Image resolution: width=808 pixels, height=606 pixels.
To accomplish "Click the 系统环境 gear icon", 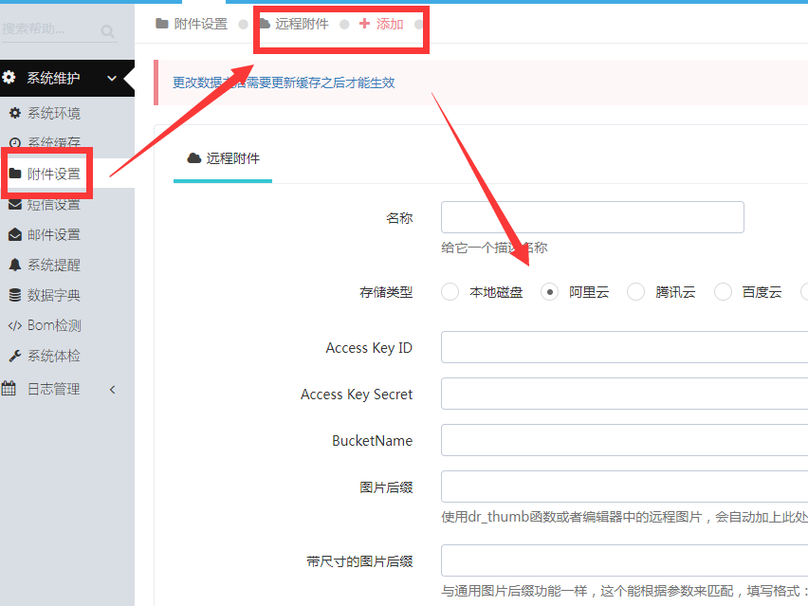I will pos(15,113).
